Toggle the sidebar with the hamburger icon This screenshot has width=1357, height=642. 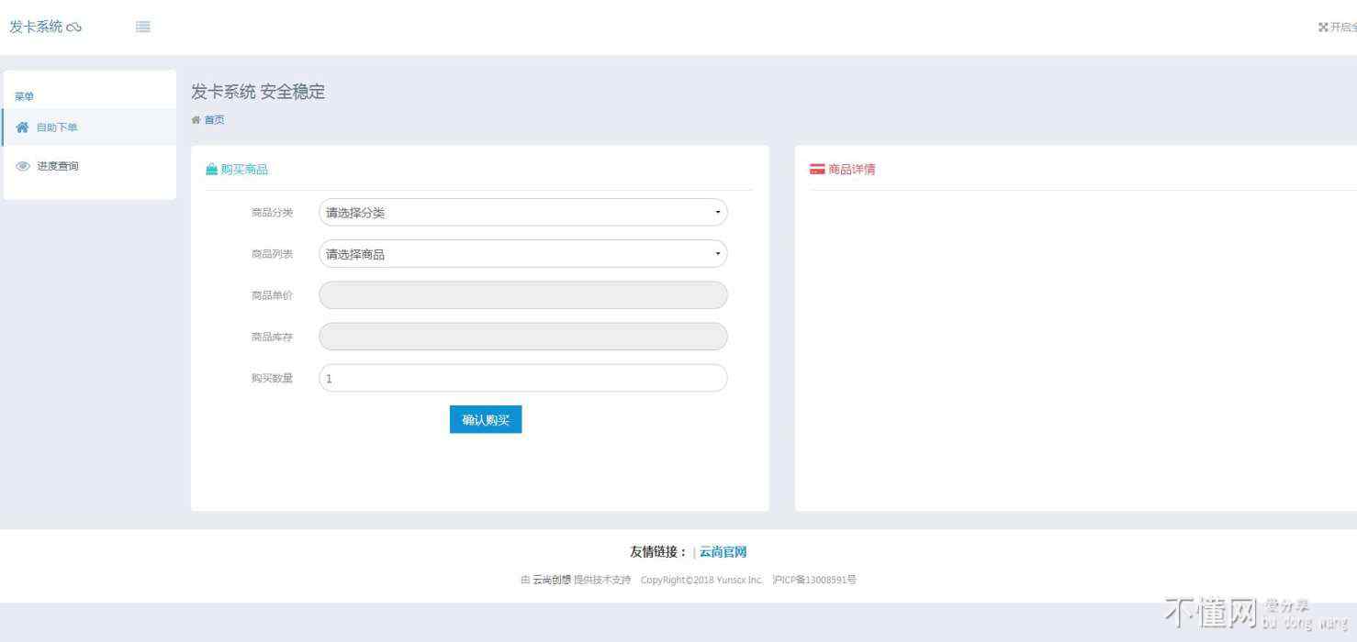point(143,27)
